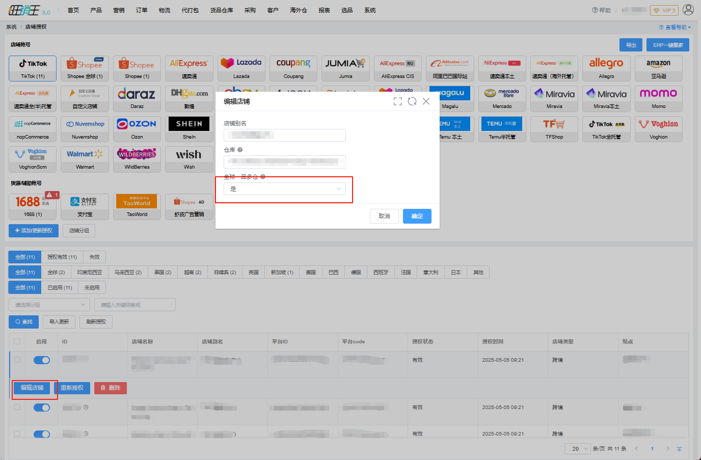Toggle 启用 switch in first store row

click(x=42, y=360)
